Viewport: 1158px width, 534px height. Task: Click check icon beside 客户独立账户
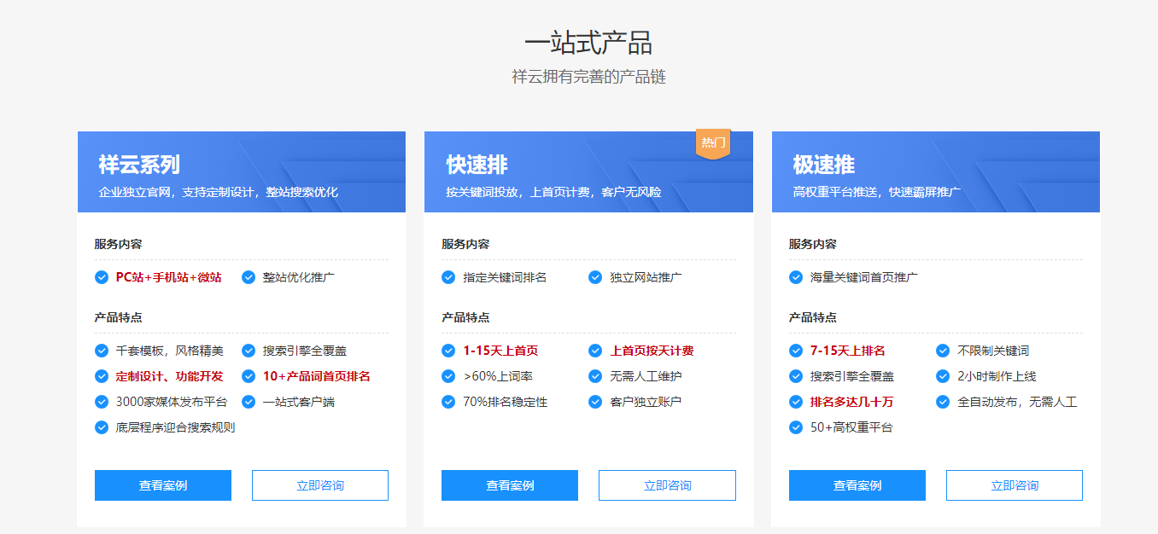[595, 402]
